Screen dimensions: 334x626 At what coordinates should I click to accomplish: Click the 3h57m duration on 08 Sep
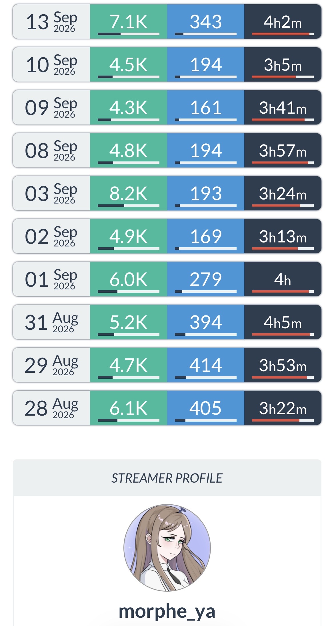[x=283, y=150]
